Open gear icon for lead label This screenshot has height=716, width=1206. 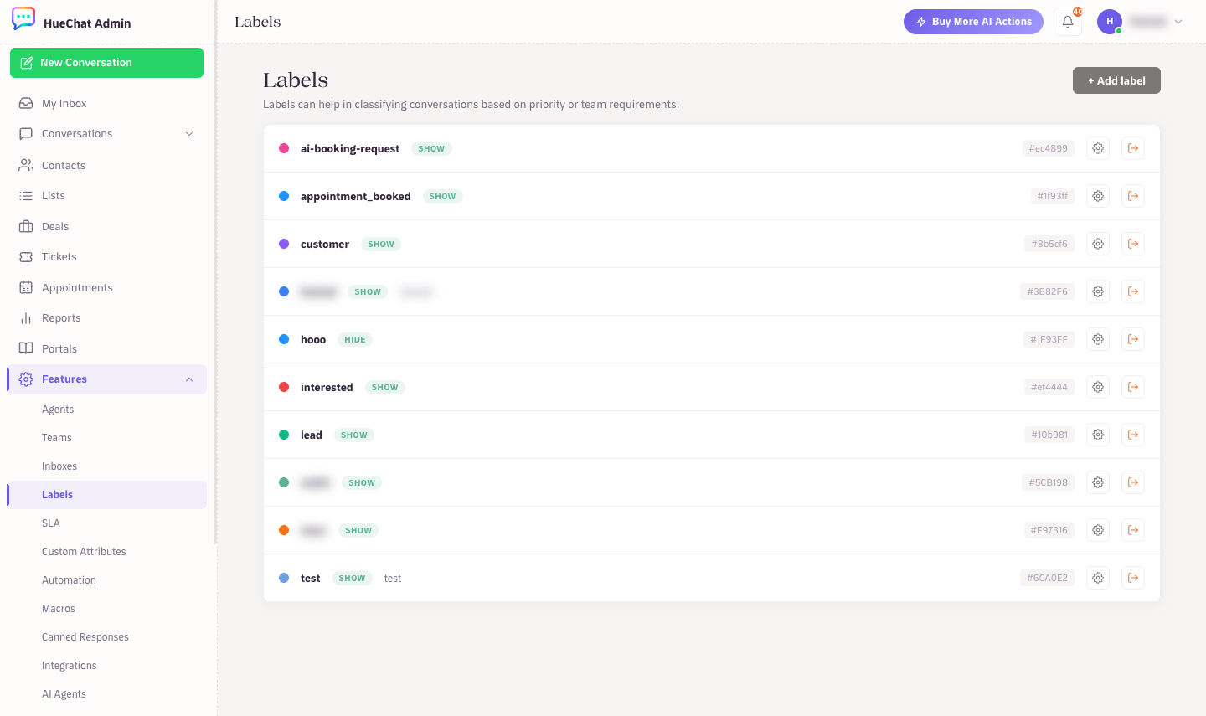[x=1098, y=435]
